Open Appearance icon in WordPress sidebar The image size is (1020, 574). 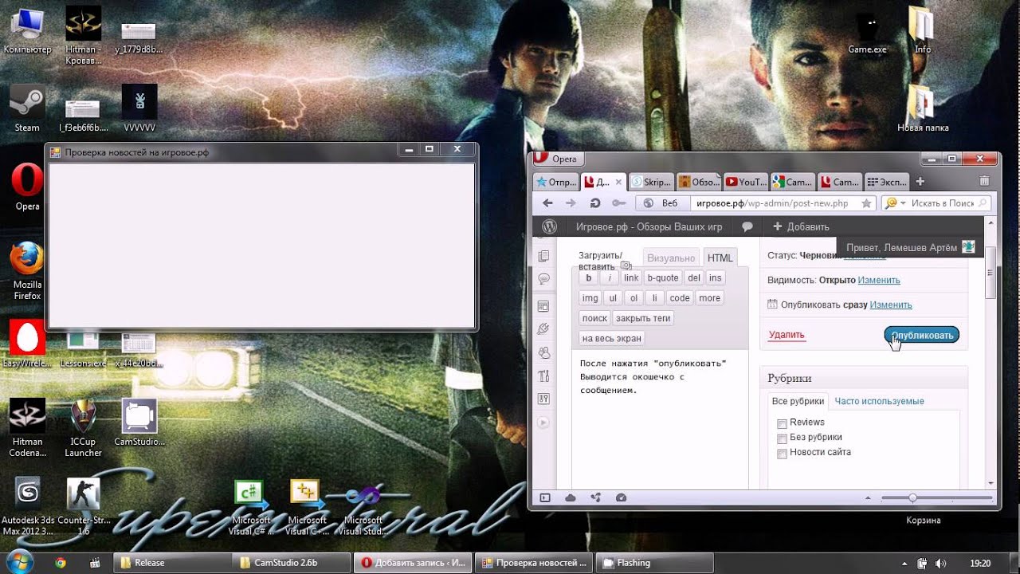(544, 306)
